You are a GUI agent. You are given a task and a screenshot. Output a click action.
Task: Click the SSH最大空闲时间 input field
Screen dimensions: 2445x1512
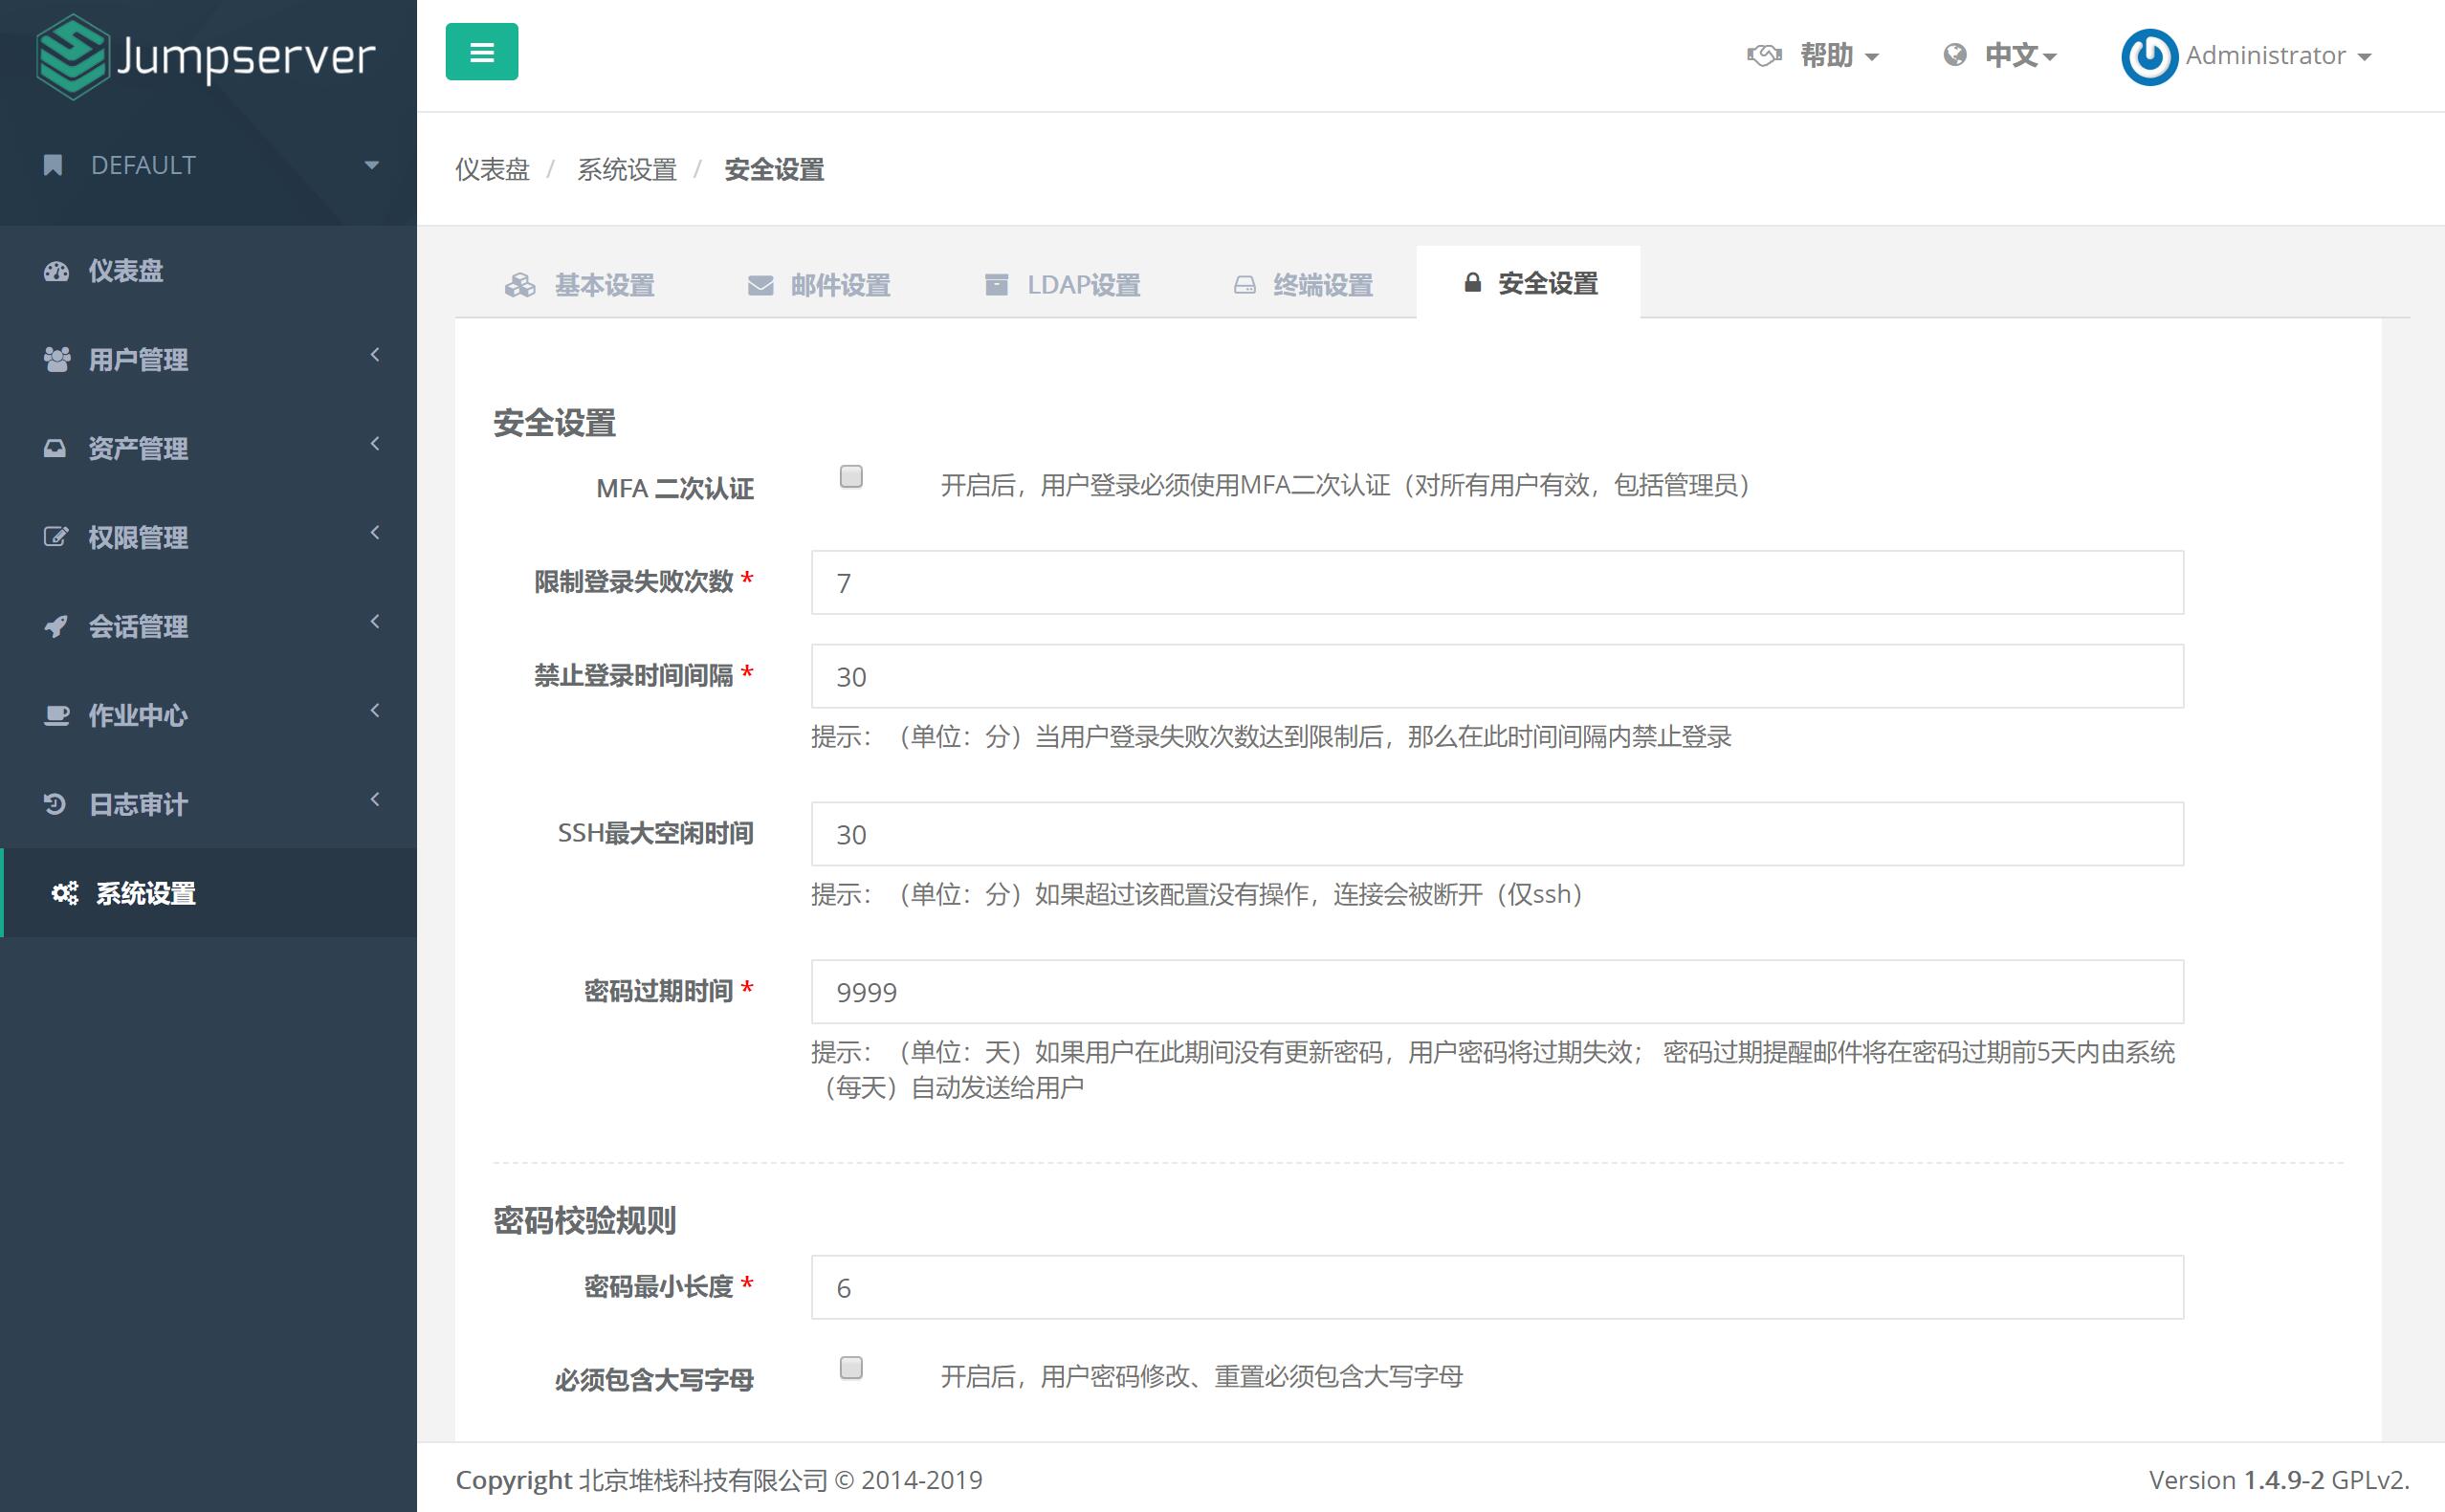[1497, 835]
